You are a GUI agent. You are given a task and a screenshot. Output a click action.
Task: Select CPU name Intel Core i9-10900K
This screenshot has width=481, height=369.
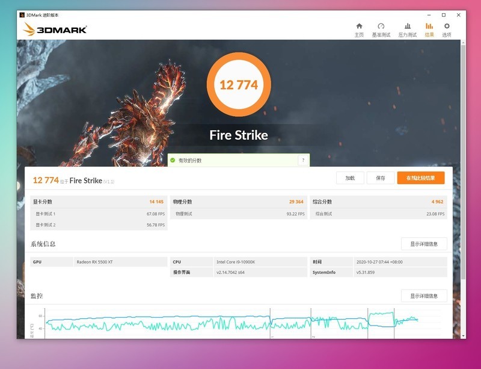tap(236, 262)
